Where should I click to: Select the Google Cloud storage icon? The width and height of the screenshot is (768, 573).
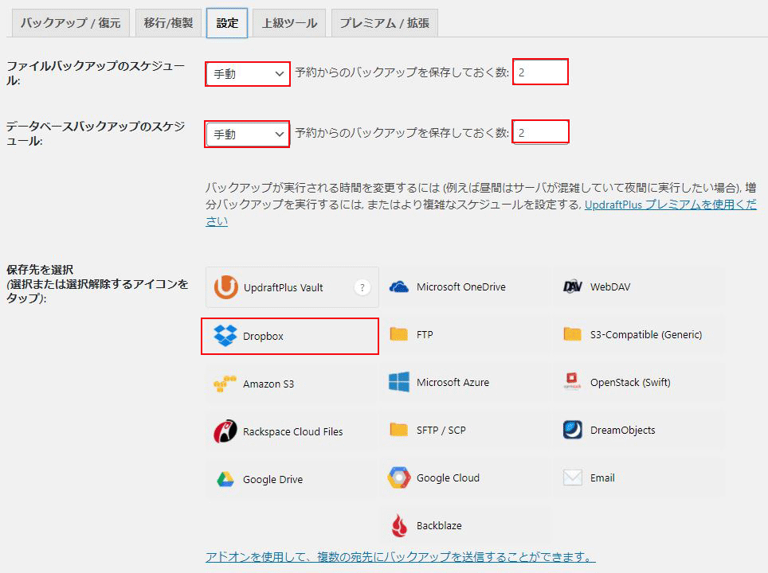[x=399, y=477]
